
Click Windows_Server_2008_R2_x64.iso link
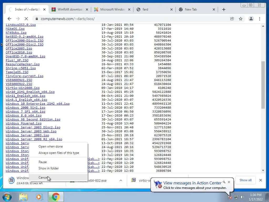point(34,139)
